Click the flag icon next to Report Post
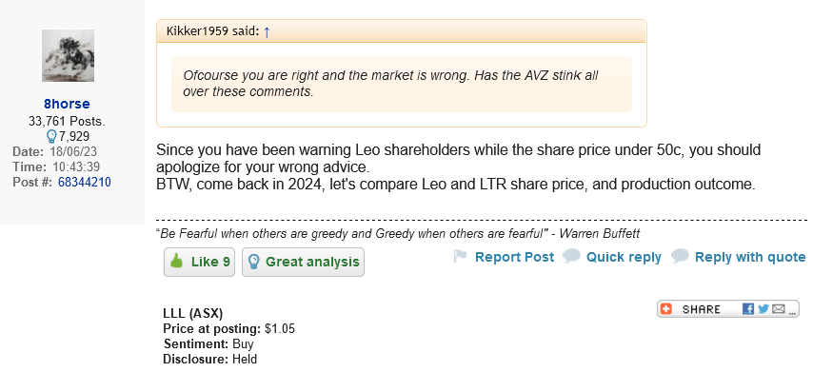The image size is (813, 372). click(460, 257)
